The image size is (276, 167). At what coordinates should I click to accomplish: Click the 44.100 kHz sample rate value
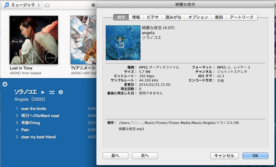tap(149, 80)
